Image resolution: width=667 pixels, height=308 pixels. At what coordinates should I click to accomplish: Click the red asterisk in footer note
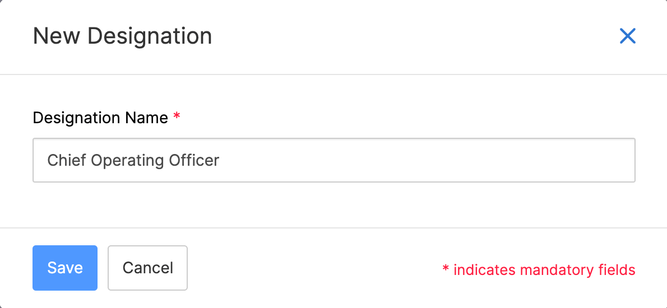click(x=446, y=269)
